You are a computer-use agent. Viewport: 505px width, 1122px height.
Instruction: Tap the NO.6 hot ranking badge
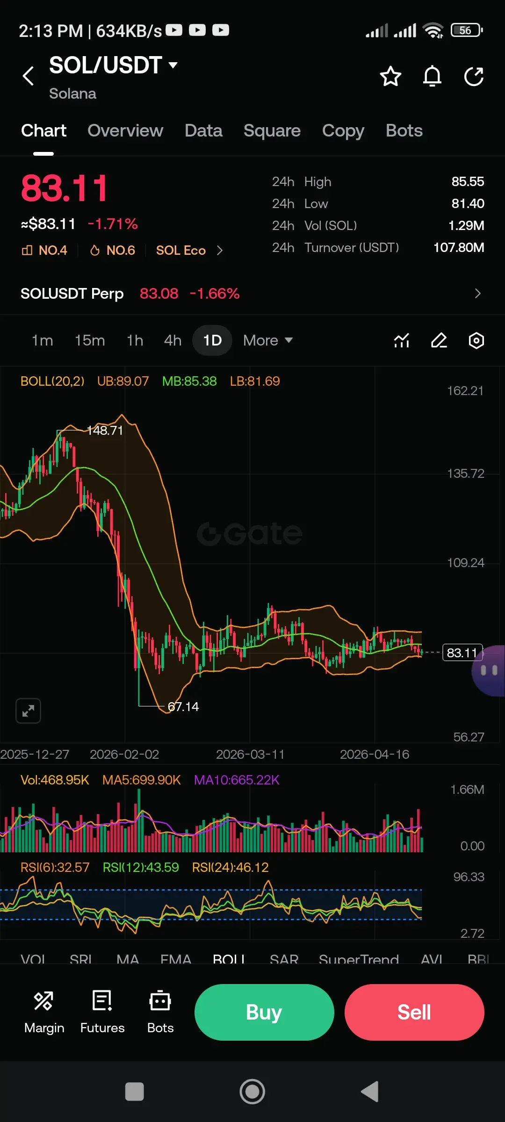pos(113,250)
